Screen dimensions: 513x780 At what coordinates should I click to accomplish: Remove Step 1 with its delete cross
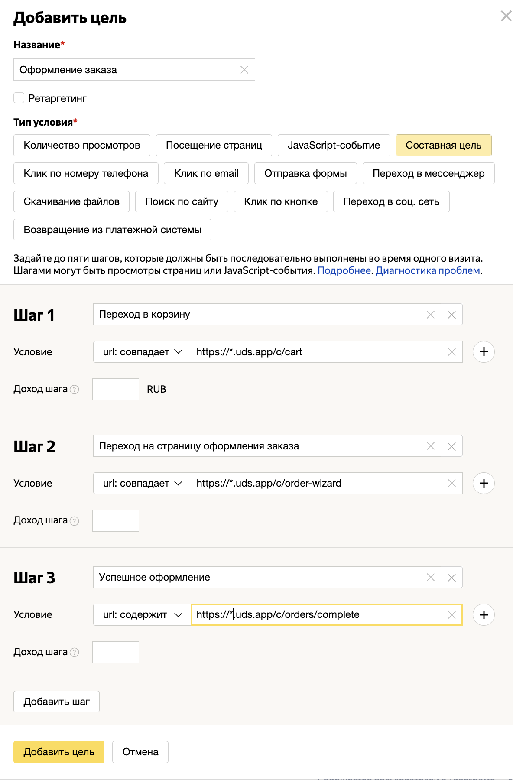(451, 315)
